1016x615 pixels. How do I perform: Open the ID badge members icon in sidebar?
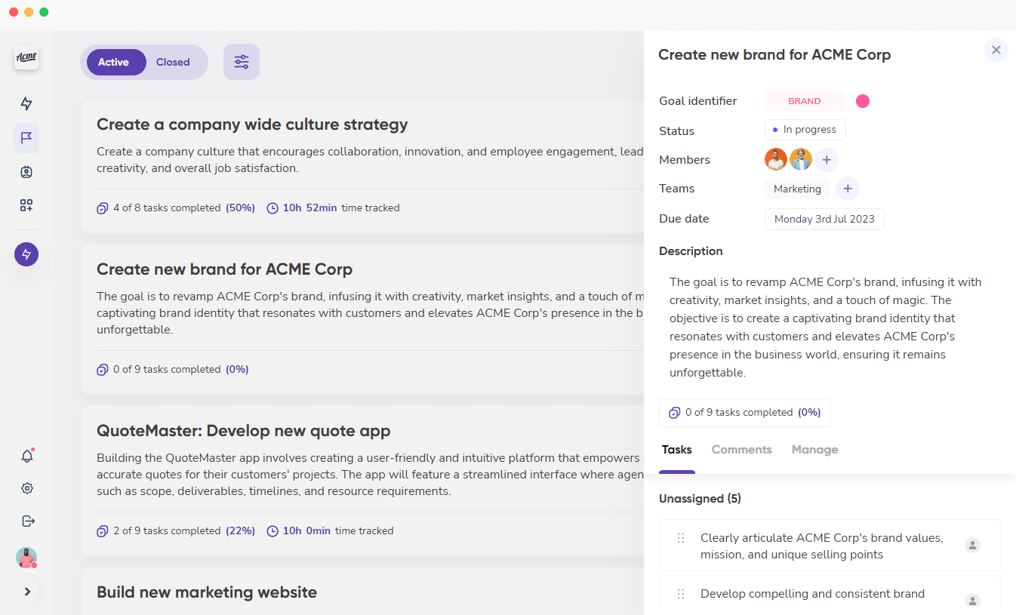26,172
